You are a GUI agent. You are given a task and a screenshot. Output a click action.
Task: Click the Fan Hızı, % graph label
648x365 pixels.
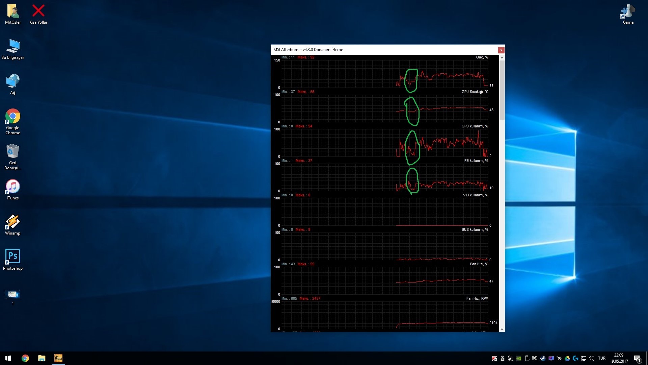(x=479, y=264)
